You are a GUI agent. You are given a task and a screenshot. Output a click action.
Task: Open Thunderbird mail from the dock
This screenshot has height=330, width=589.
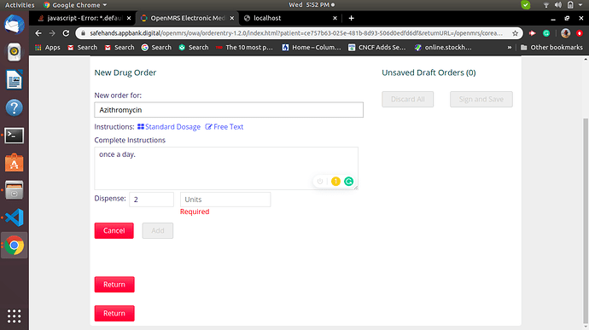point(15,24)
